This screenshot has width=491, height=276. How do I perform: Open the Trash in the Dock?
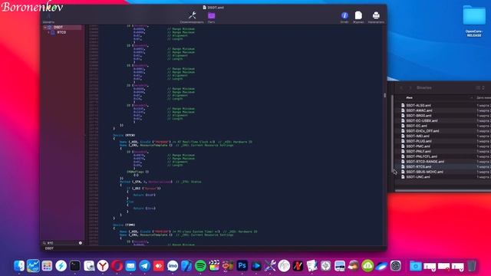(x=472, y=266)
